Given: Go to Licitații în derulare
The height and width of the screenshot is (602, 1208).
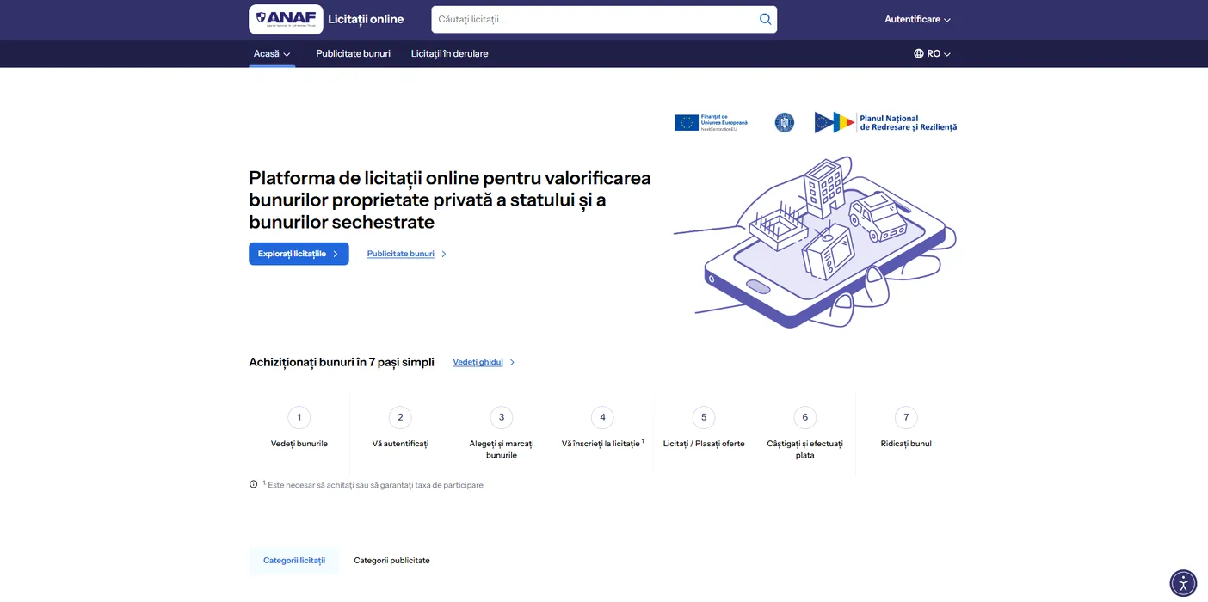Looking at the screenshot, I should coord(449,53).
